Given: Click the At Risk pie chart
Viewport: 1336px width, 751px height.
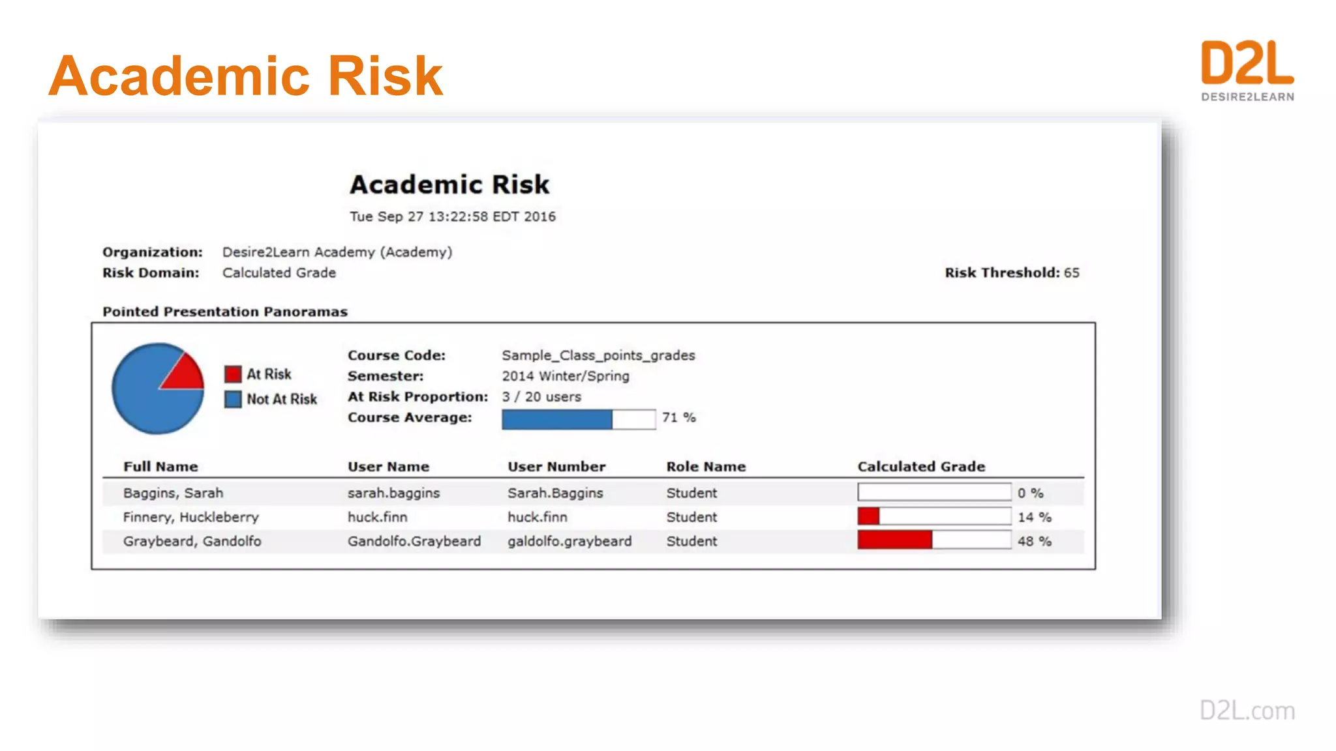Looking at the screenshot, I should coord(158,389).
